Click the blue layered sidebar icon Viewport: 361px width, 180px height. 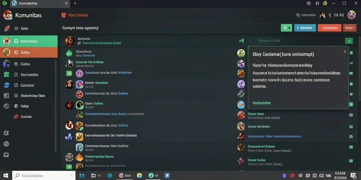(6, 85)
